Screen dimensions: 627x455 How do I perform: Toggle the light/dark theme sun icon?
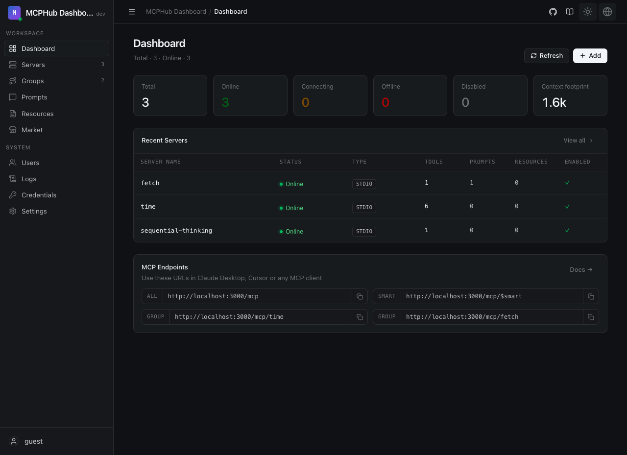click(588, 12)
